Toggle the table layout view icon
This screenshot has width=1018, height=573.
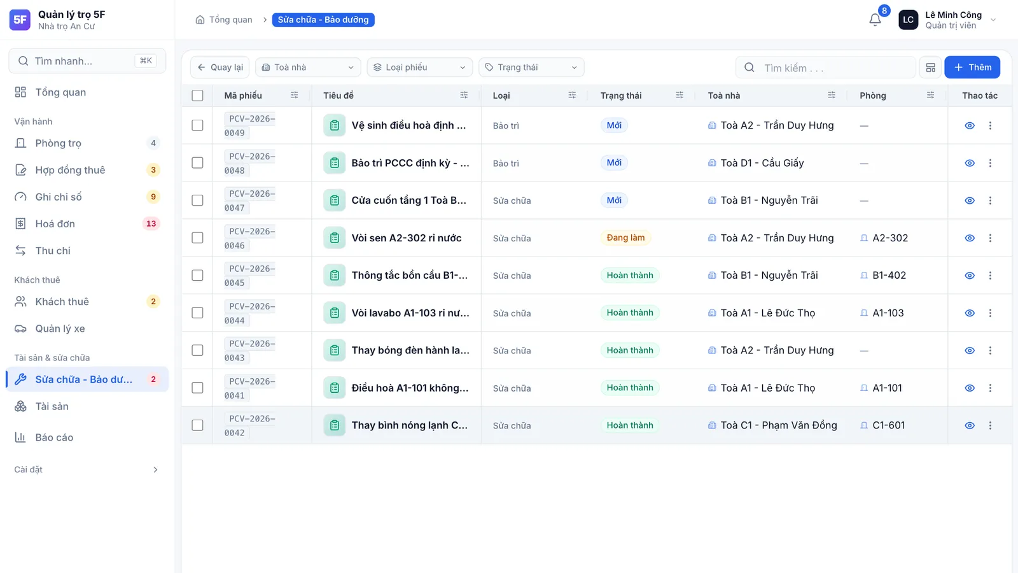click(930, 67)
